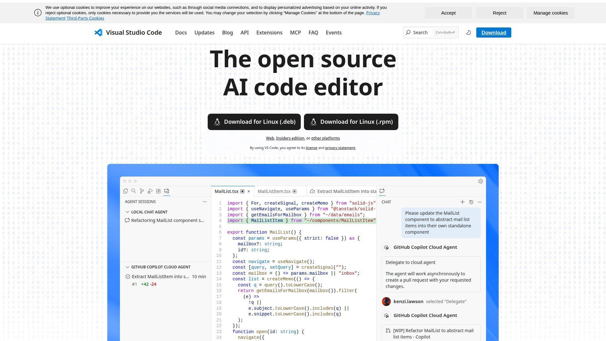Switch to the MailListItem.tsx tab
Screen dimensions: 606x341
tap(274, 191)
